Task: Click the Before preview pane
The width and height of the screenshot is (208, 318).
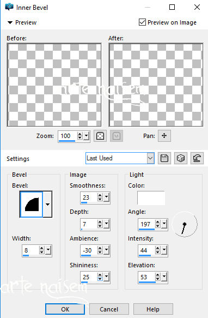Action: (x=54, y=85)
